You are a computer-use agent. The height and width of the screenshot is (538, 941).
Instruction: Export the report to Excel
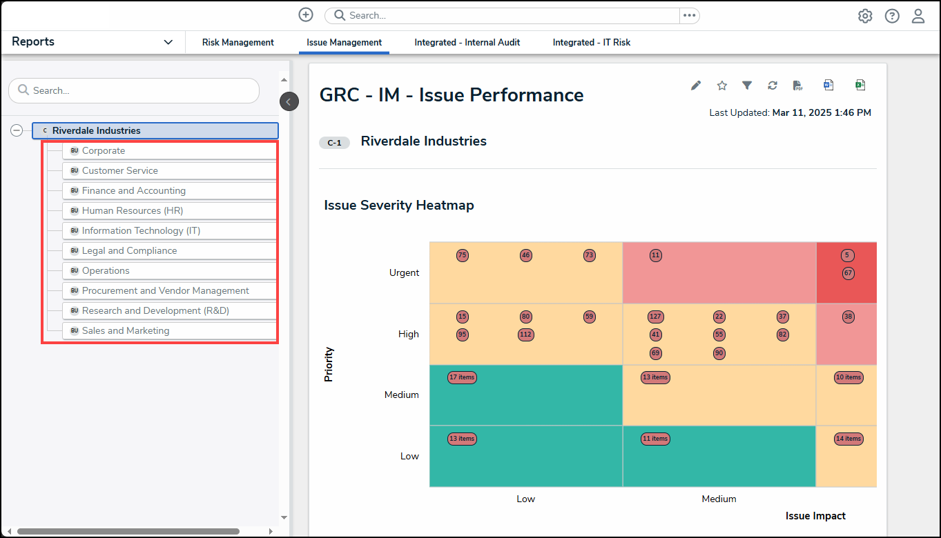pyautogui.click(x=860, y=86)
